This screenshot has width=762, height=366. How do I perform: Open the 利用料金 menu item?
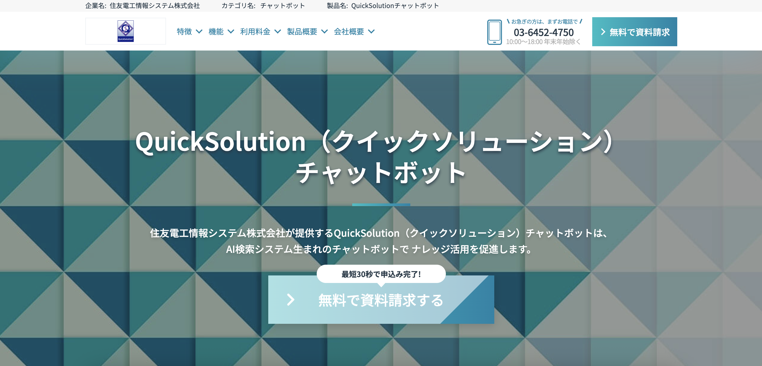click(x=255, y=31)
